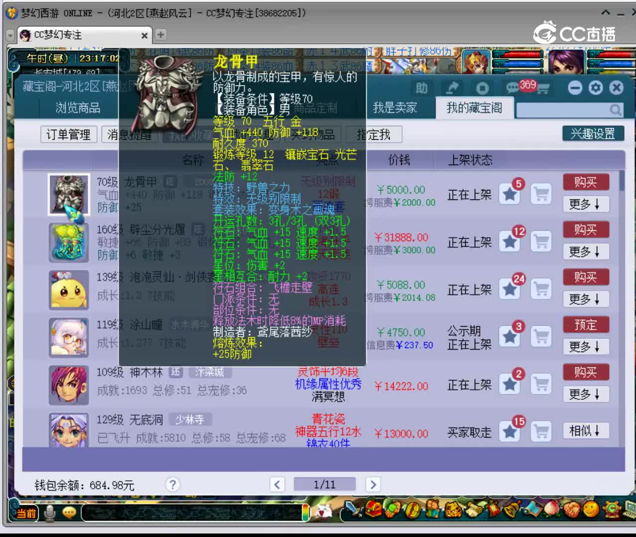Image resolution: width=636 pixels, height=537 pixels.
Task: Add ¥5088 泡泡灵仙 pet to cart
Action: pyautogui.click(x=541, y=289)
